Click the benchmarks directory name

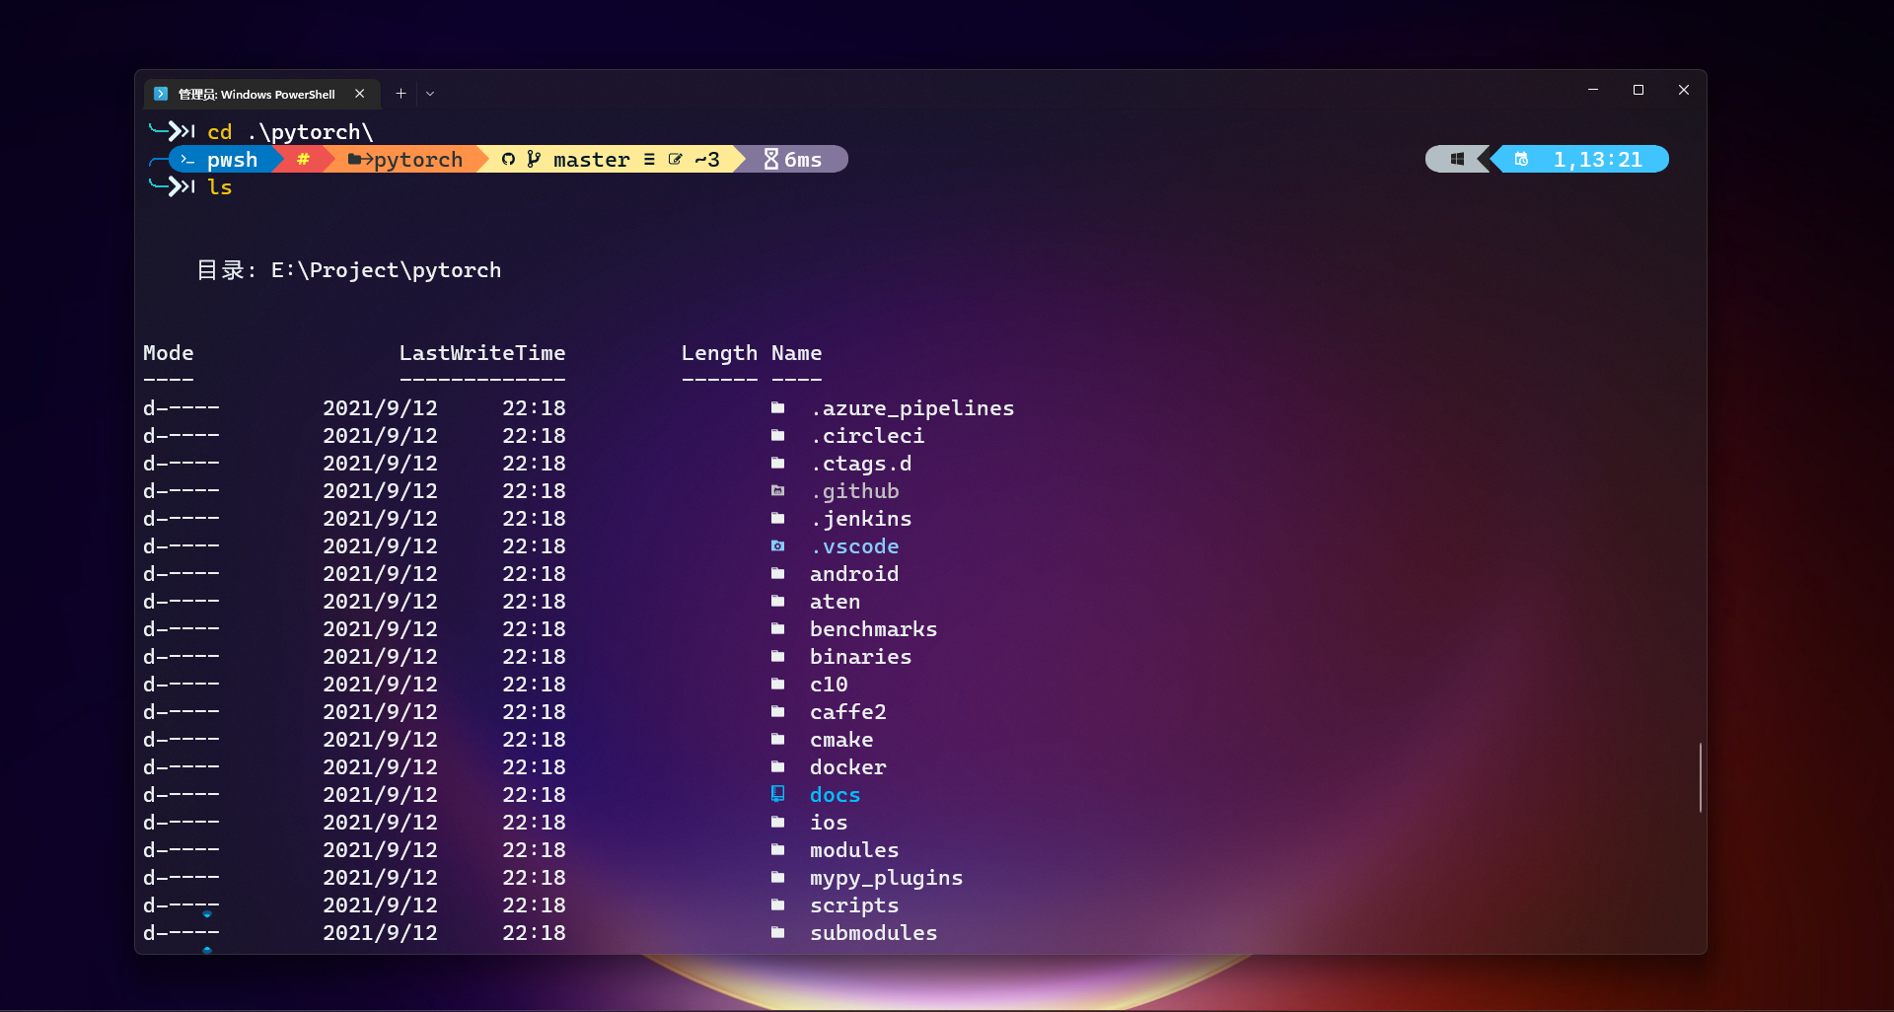point(873,629)
